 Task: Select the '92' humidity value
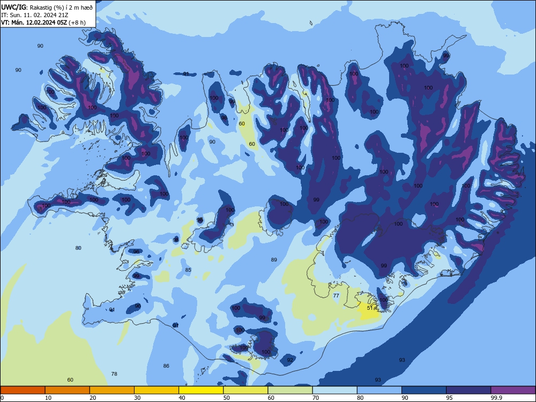290,360
